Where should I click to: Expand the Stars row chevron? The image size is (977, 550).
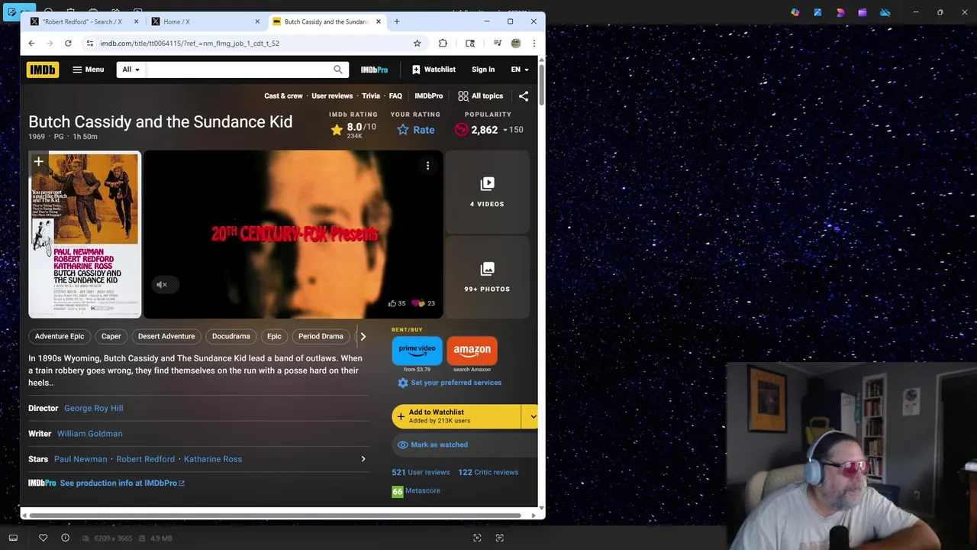coord(363,459)
